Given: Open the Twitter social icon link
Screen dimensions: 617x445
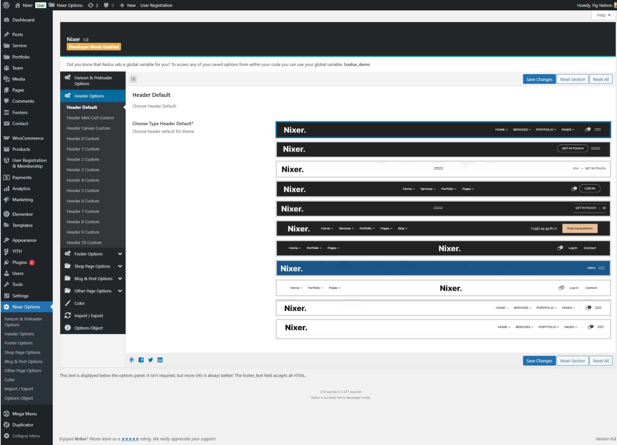Looking at the screenshot, I should pos(150,360).
